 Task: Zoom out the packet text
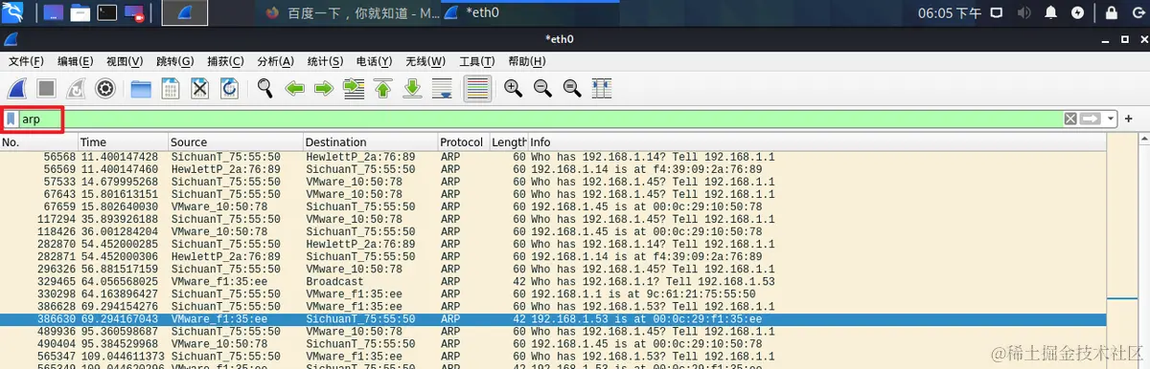click(542, 89)
